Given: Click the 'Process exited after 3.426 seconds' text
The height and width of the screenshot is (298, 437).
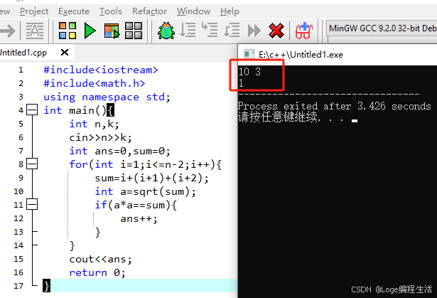Looking at the screenshot, I should coord(334,106).
